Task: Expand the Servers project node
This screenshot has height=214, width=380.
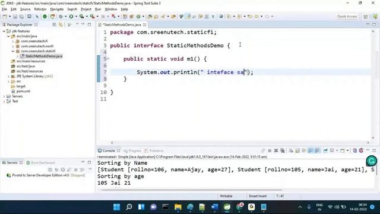Action: point(4,96)
